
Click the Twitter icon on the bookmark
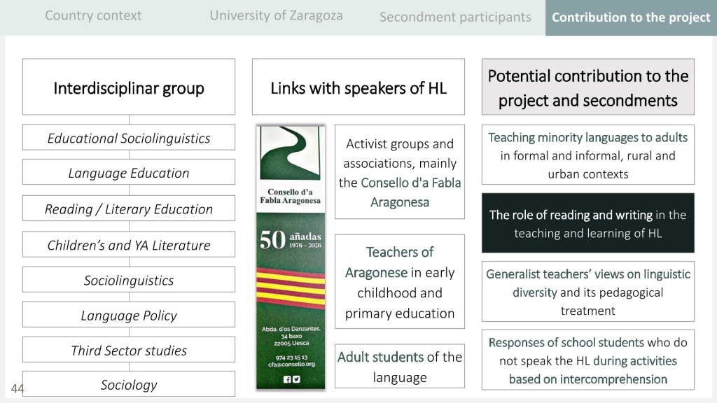[295, 379]
